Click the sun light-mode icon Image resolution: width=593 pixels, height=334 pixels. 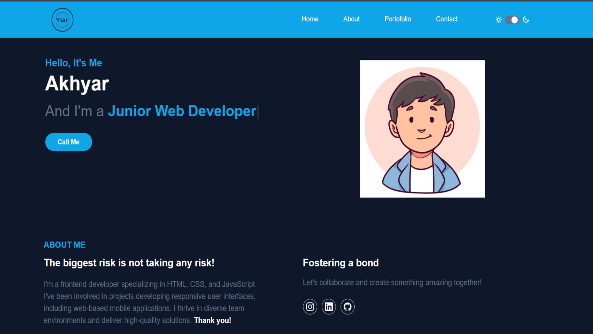point(499,20)
